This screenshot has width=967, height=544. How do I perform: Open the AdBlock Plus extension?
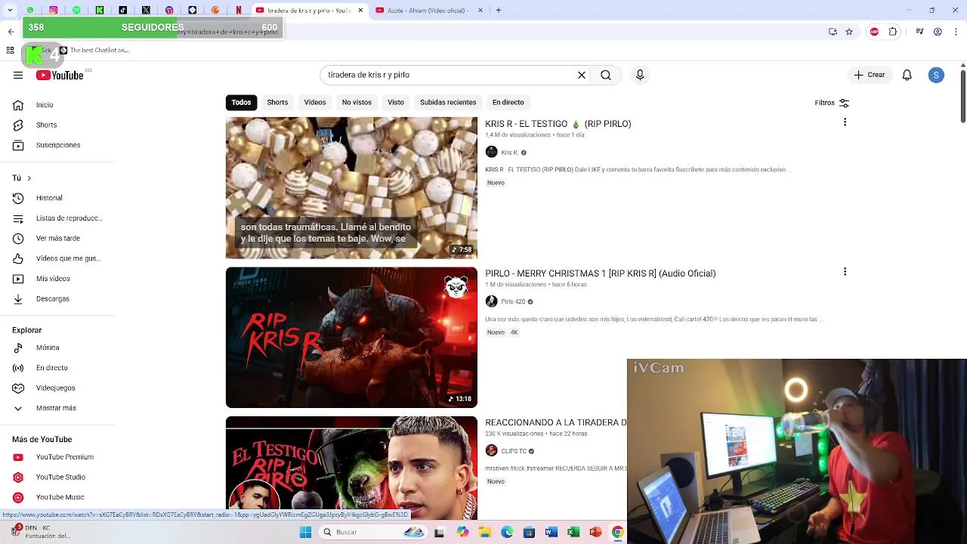point(874,32)
